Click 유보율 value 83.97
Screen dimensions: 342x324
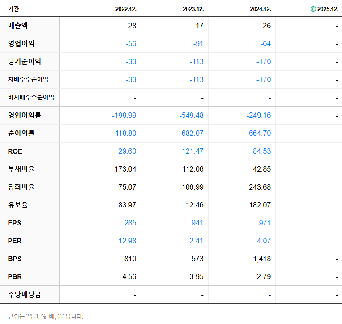[127, 205]
